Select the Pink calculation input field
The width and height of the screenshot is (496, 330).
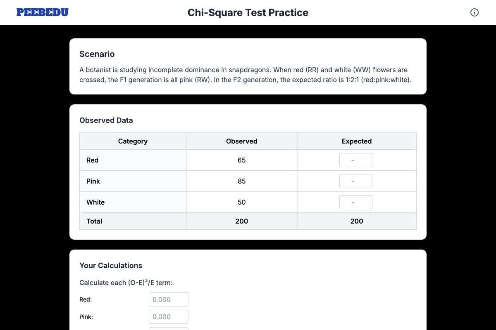tap(168, 316)
